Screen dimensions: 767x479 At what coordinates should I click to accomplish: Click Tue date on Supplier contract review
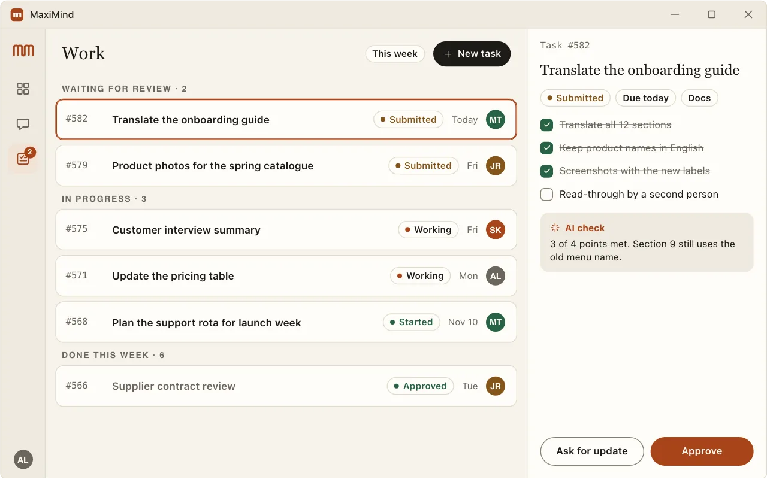click(470, 386)
